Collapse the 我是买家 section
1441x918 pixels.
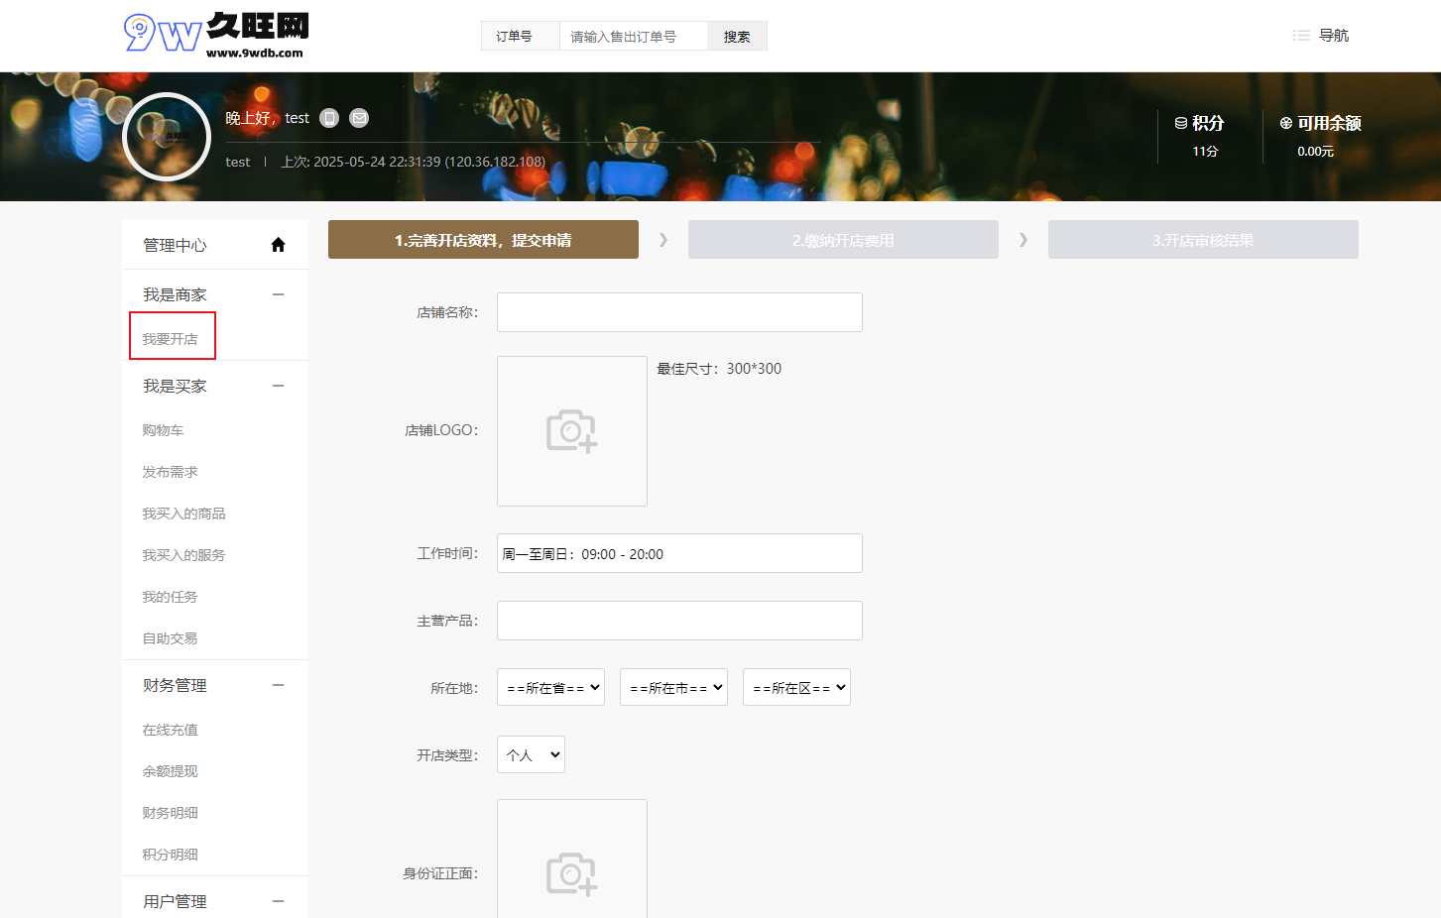point(278,386)
